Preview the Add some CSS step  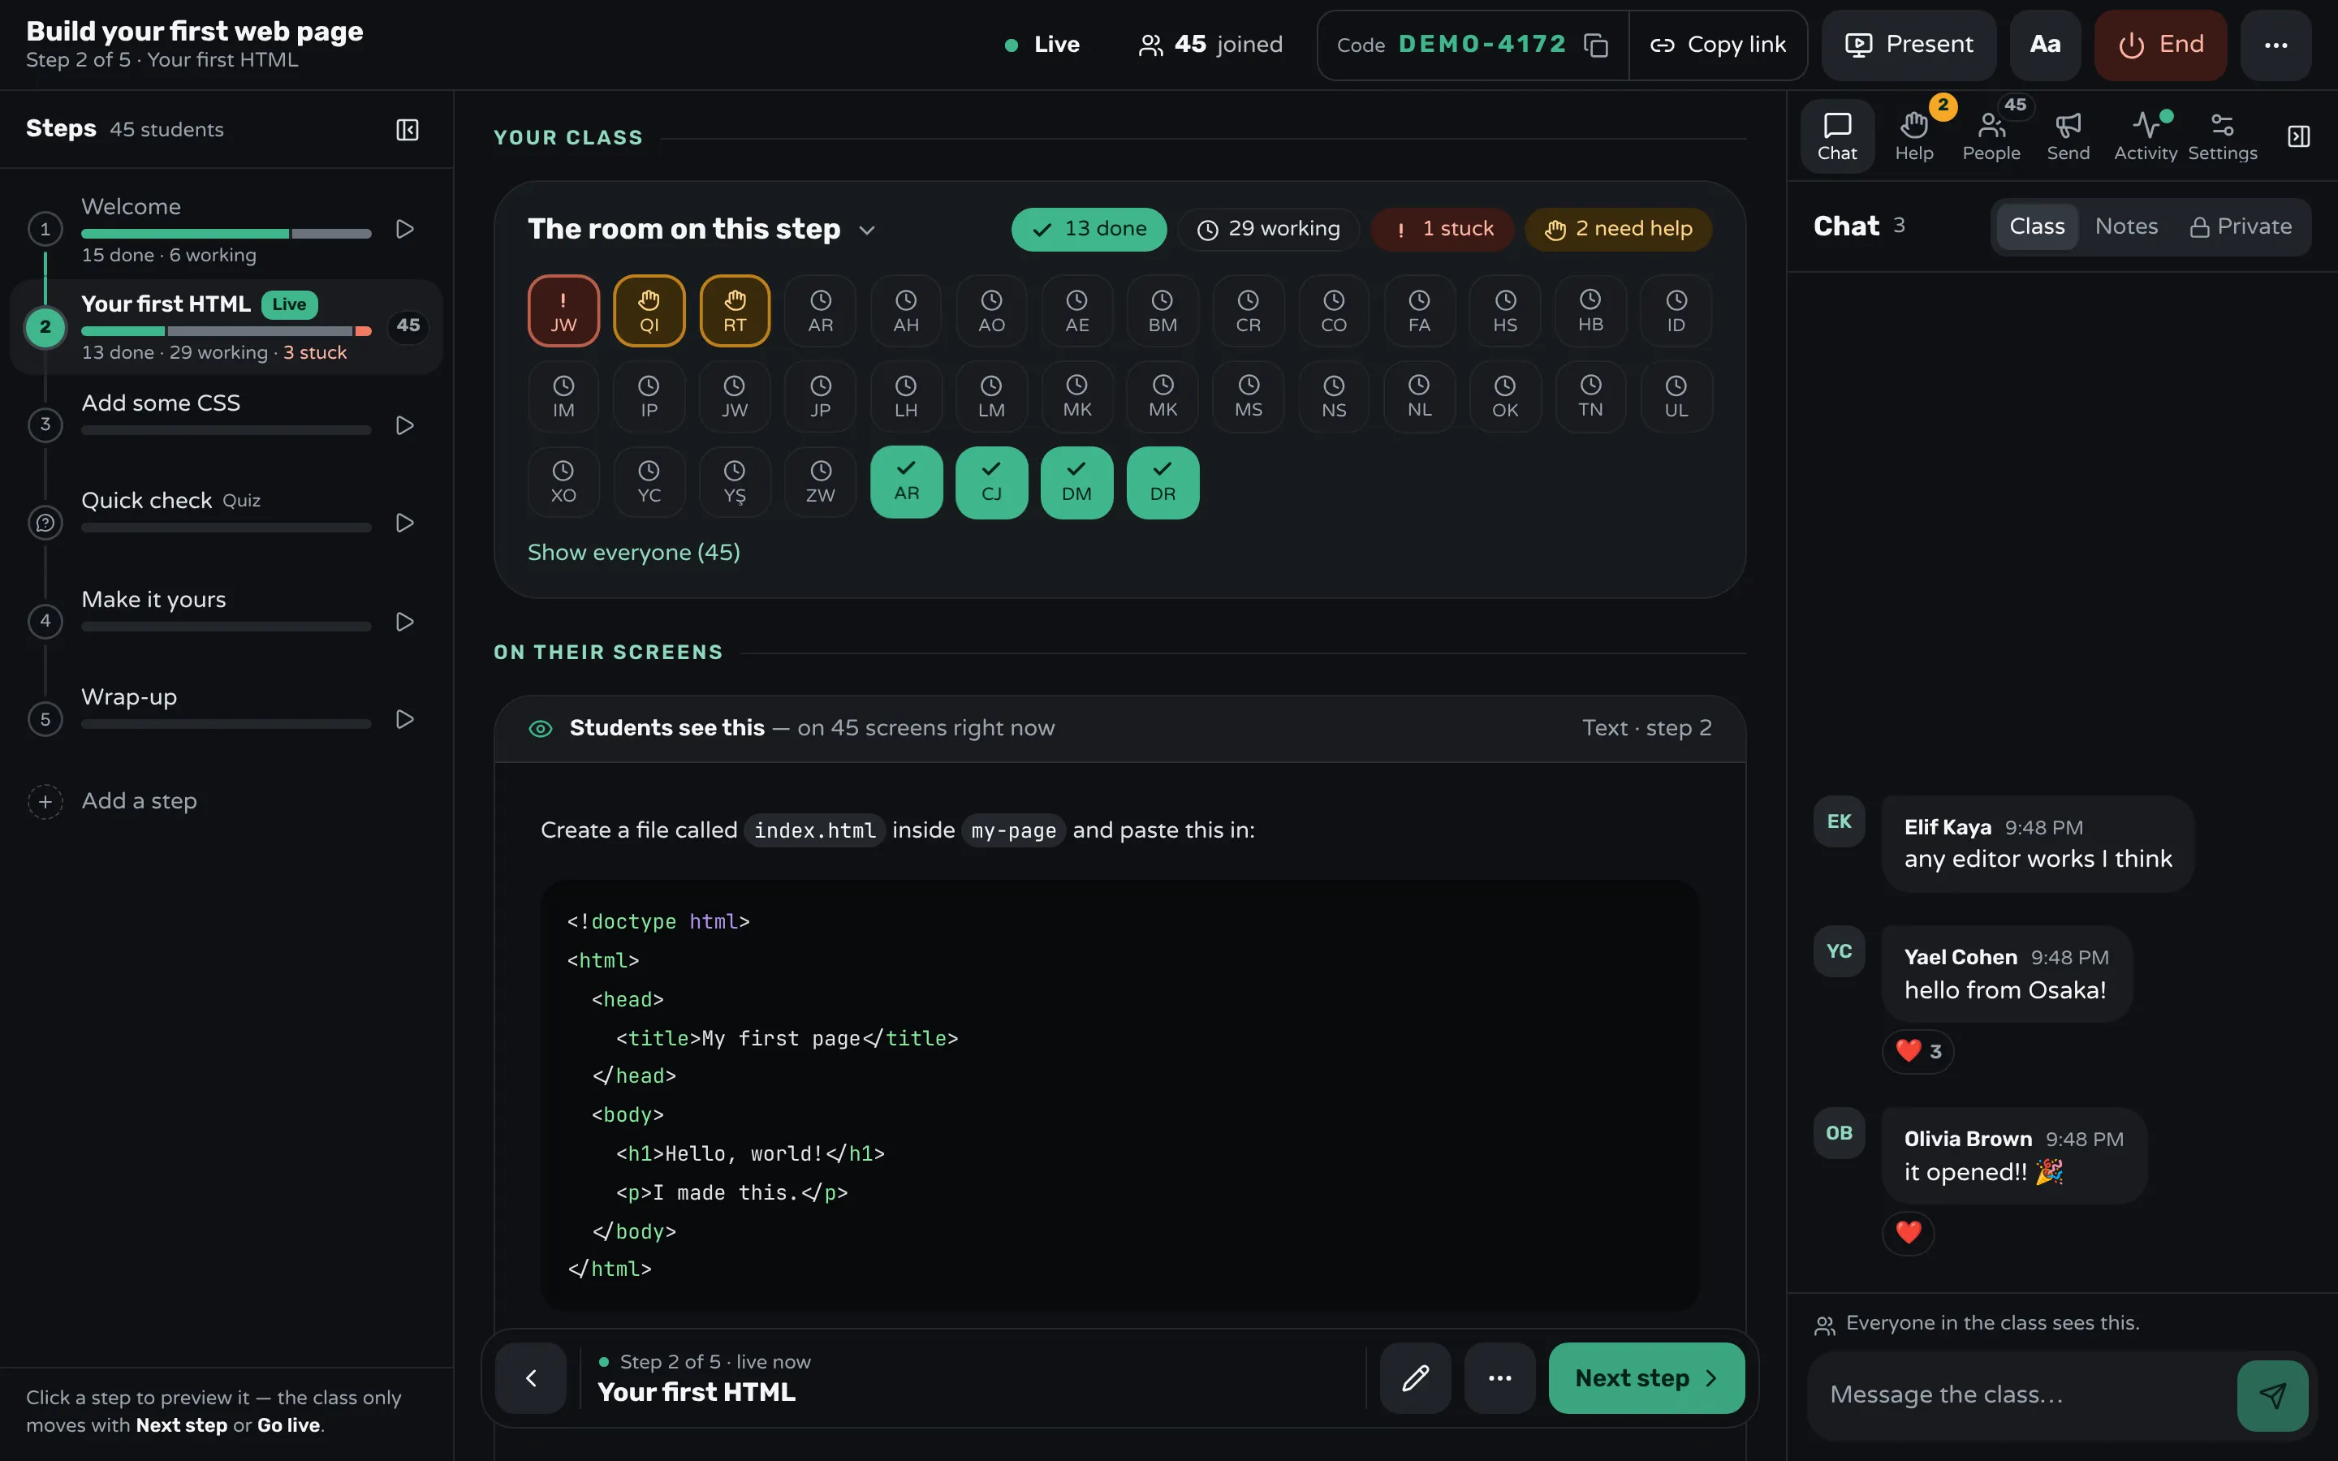point(406,425)
